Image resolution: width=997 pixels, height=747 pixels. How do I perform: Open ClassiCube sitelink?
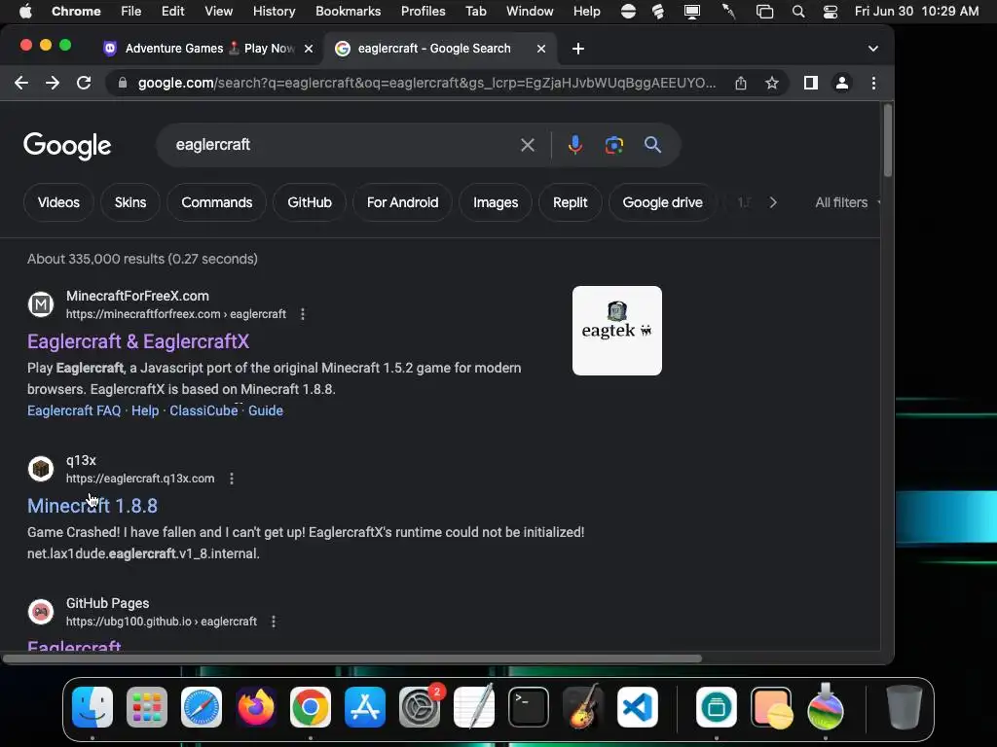(x=203, y=410)
